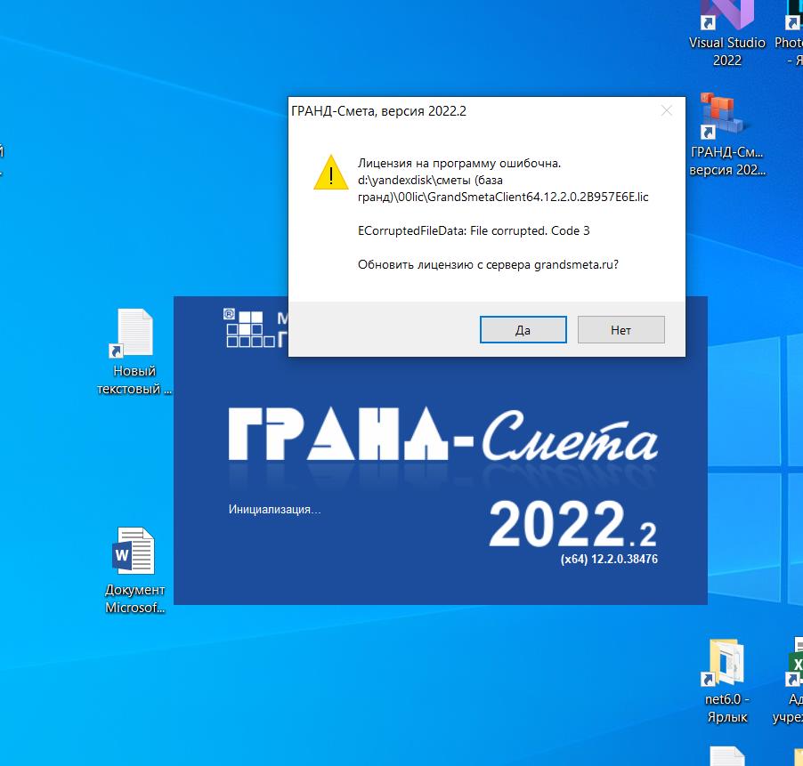Select the Документ Microsoft Word desktop icon

134,570
